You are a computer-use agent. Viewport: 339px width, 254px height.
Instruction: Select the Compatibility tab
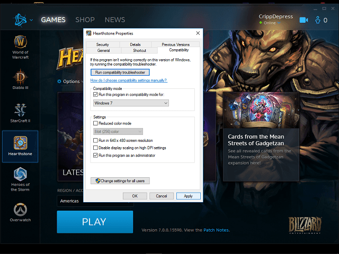click(x=179, y=50)
